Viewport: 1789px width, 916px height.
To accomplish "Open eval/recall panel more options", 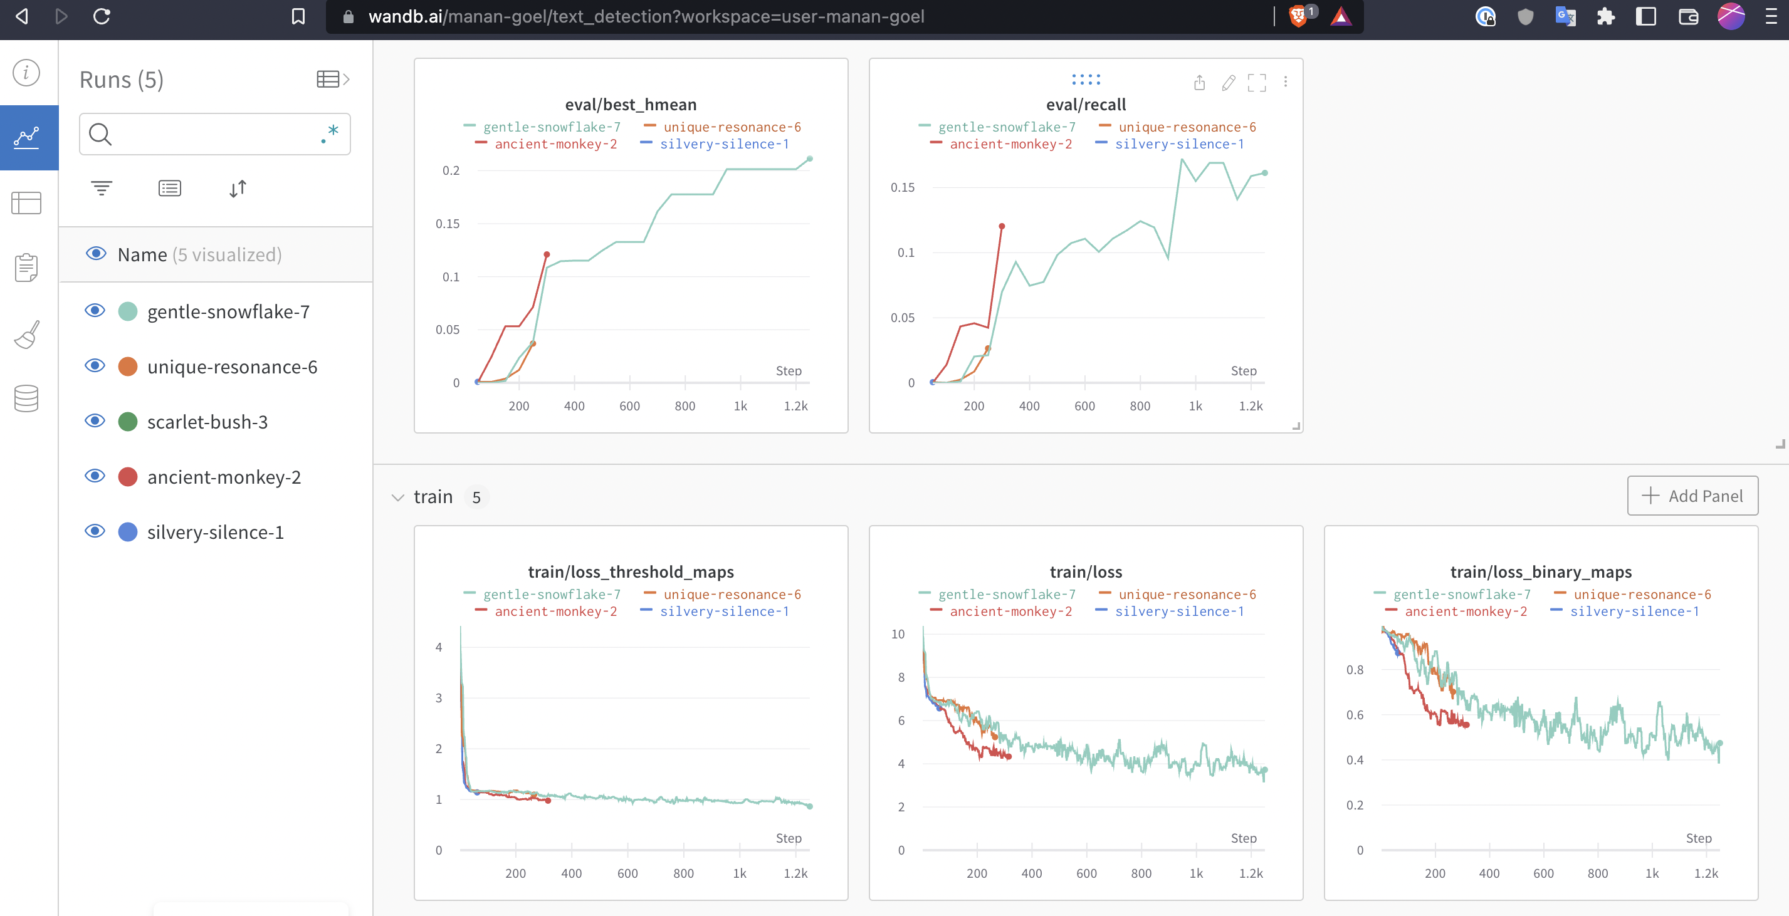I will 1286,82.
